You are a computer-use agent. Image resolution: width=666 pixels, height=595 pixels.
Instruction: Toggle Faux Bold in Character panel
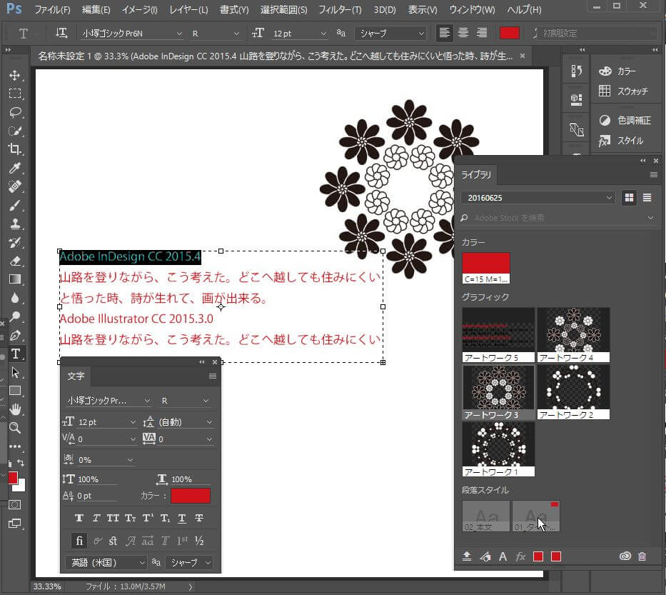[79, 518]
